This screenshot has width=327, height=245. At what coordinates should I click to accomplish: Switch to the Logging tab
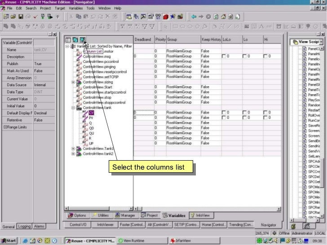tap(24, 226)
